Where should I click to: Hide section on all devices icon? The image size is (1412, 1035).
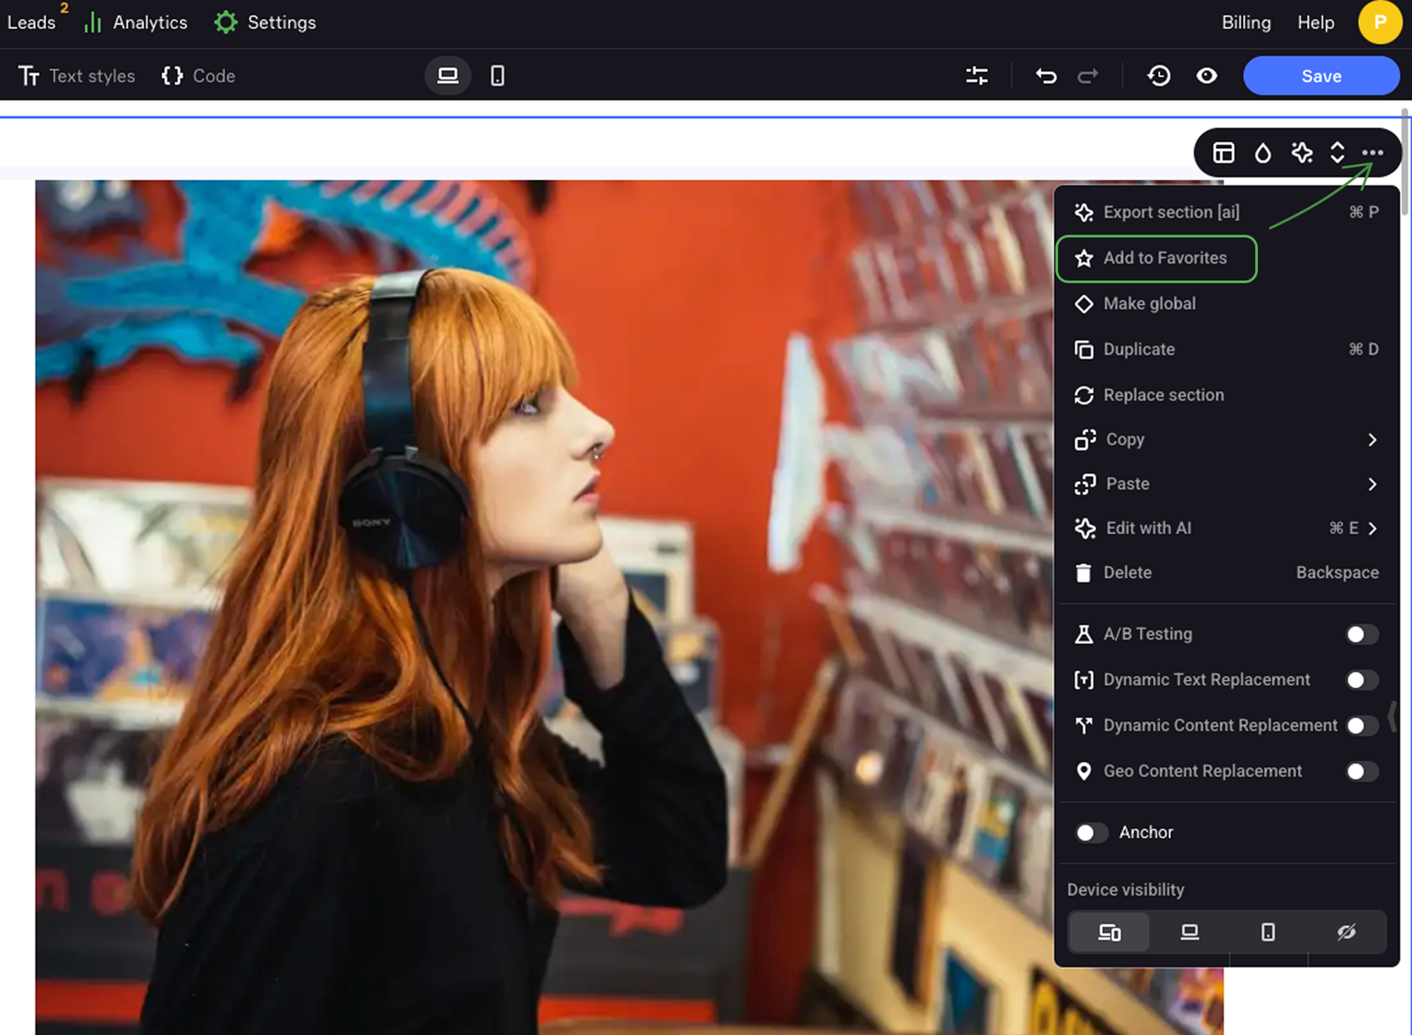pyautogui.click(x=1346, y=932)
